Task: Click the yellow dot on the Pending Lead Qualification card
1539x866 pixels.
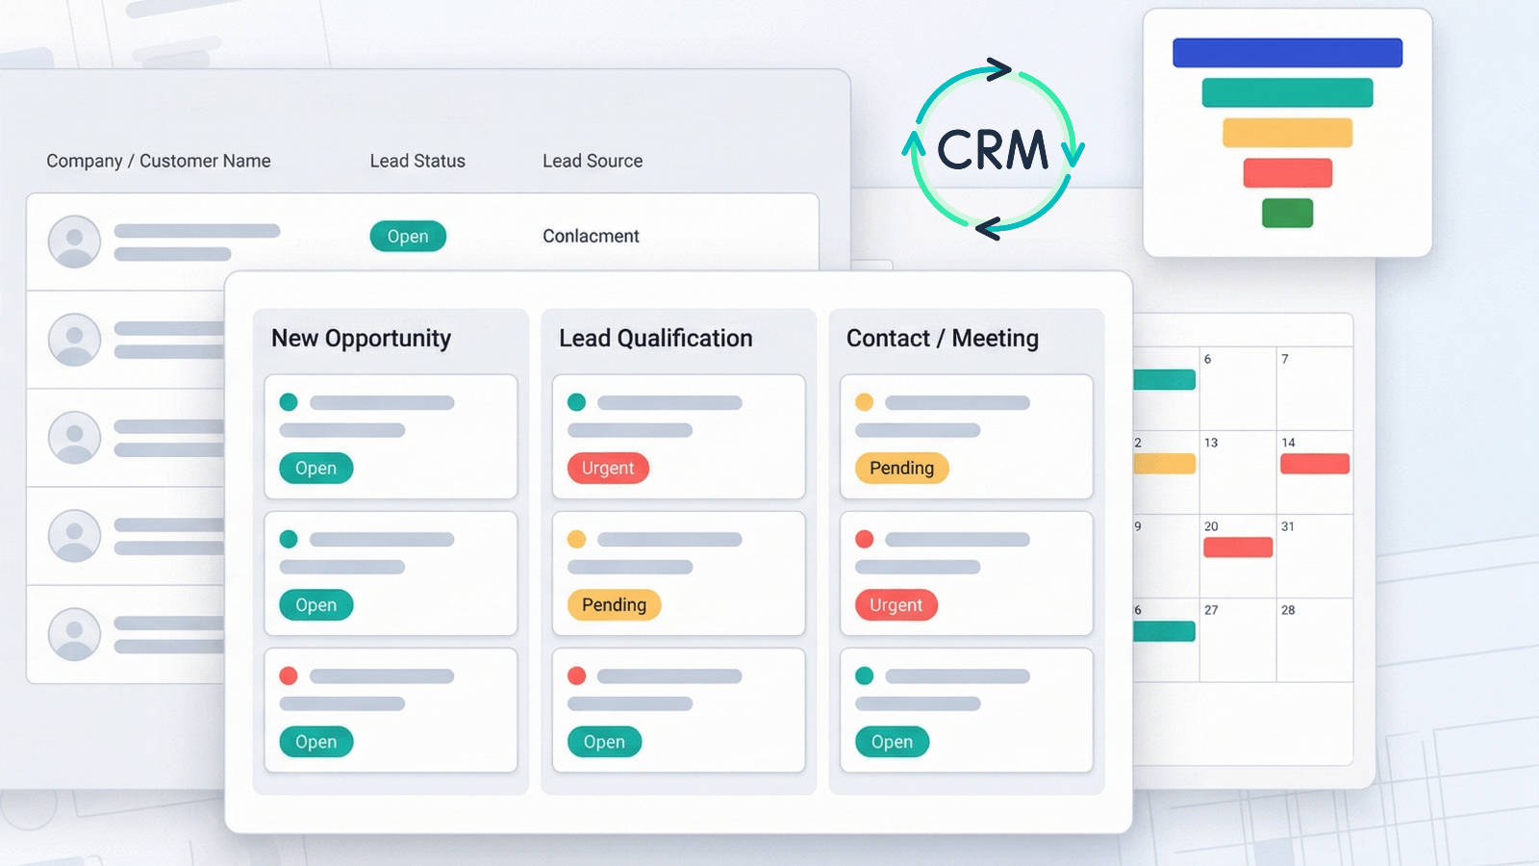Action: [x=575, y=540]
